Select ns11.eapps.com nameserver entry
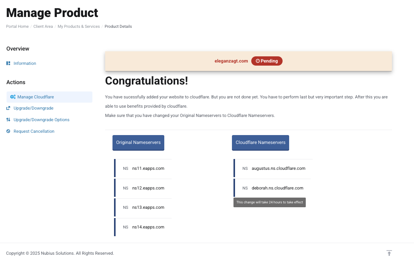The width and height of the screenshot is (414, 274). coord(143,168)
